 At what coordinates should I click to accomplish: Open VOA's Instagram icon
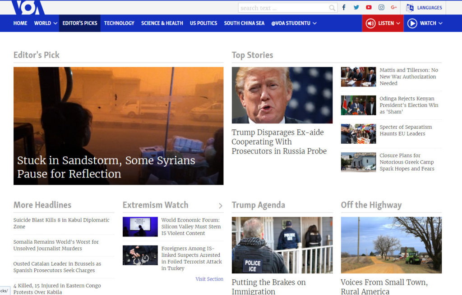381,7
